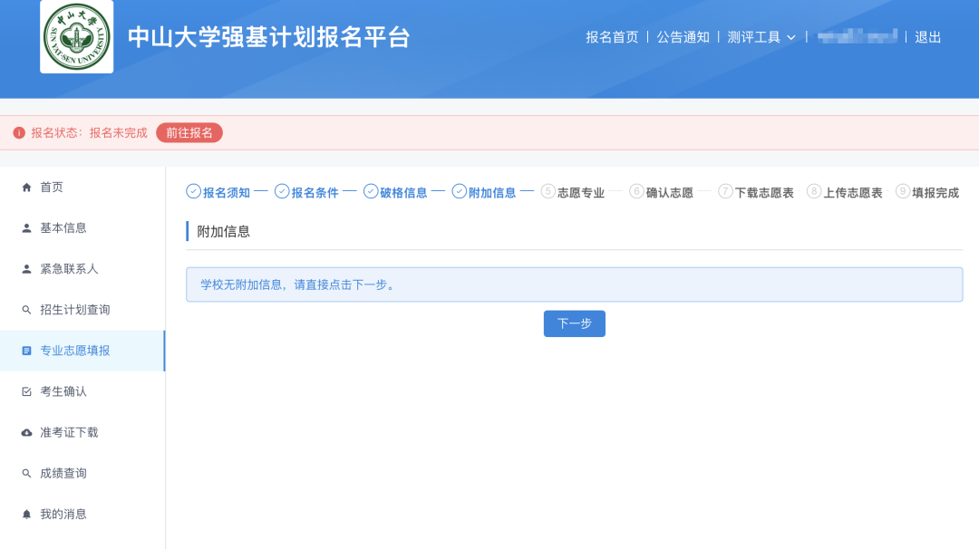The height and width of the screenshot is (549, 979).
Task: Click 退出 to log out
Action: point(926,38)
